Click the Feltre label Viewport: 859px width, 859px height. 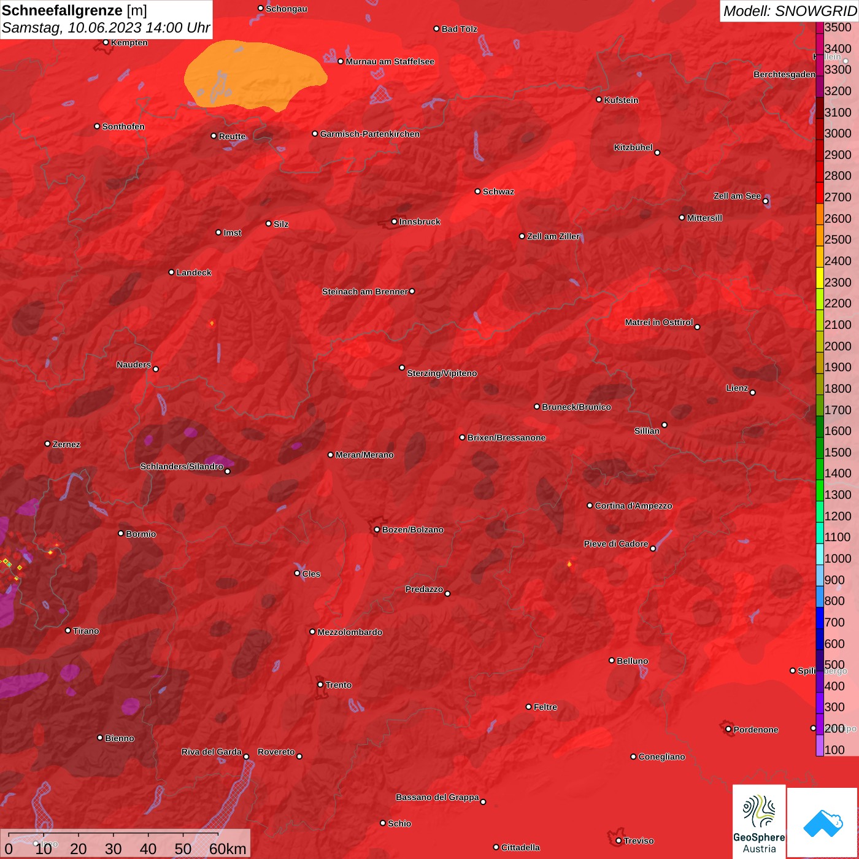[x=545, y=707]
